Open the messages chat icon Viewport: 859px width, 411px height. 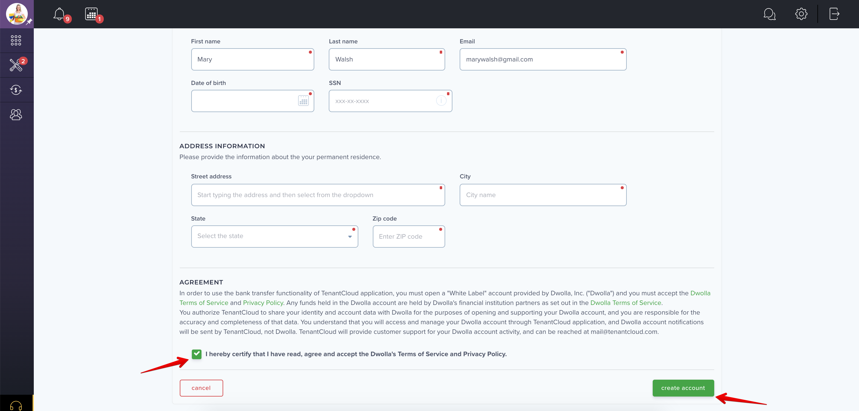(769, 14)
